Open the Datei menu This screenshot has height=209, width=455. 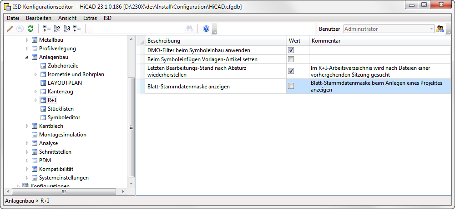13,18
